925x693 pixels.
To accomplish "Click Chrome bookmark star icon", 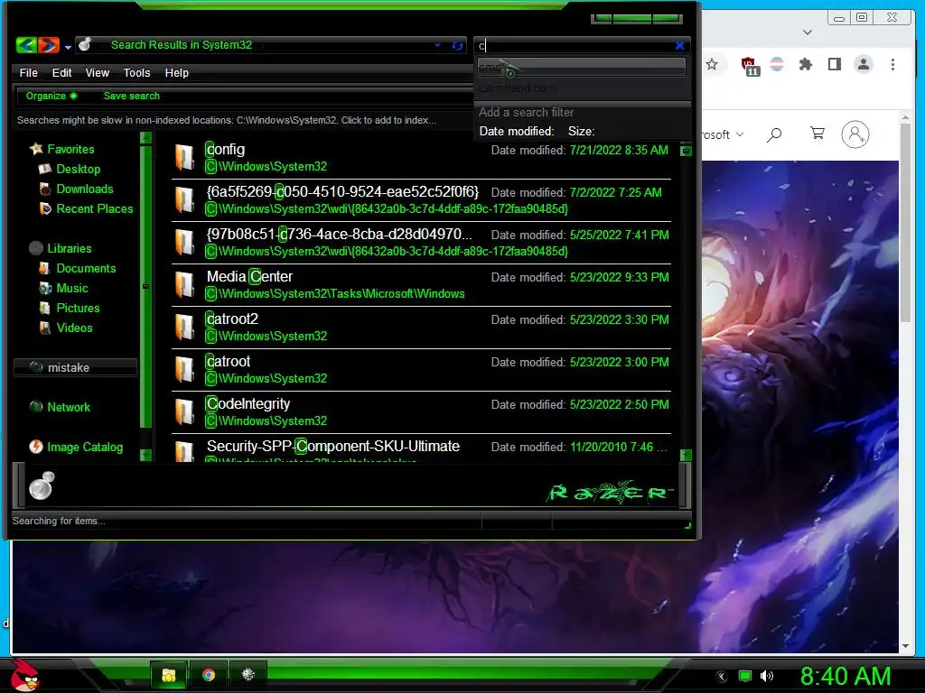I will pos(712,64).
